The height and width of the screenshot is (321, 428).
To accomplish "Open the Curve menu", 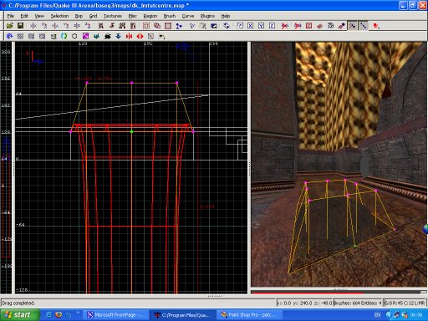I will point(188,16).
